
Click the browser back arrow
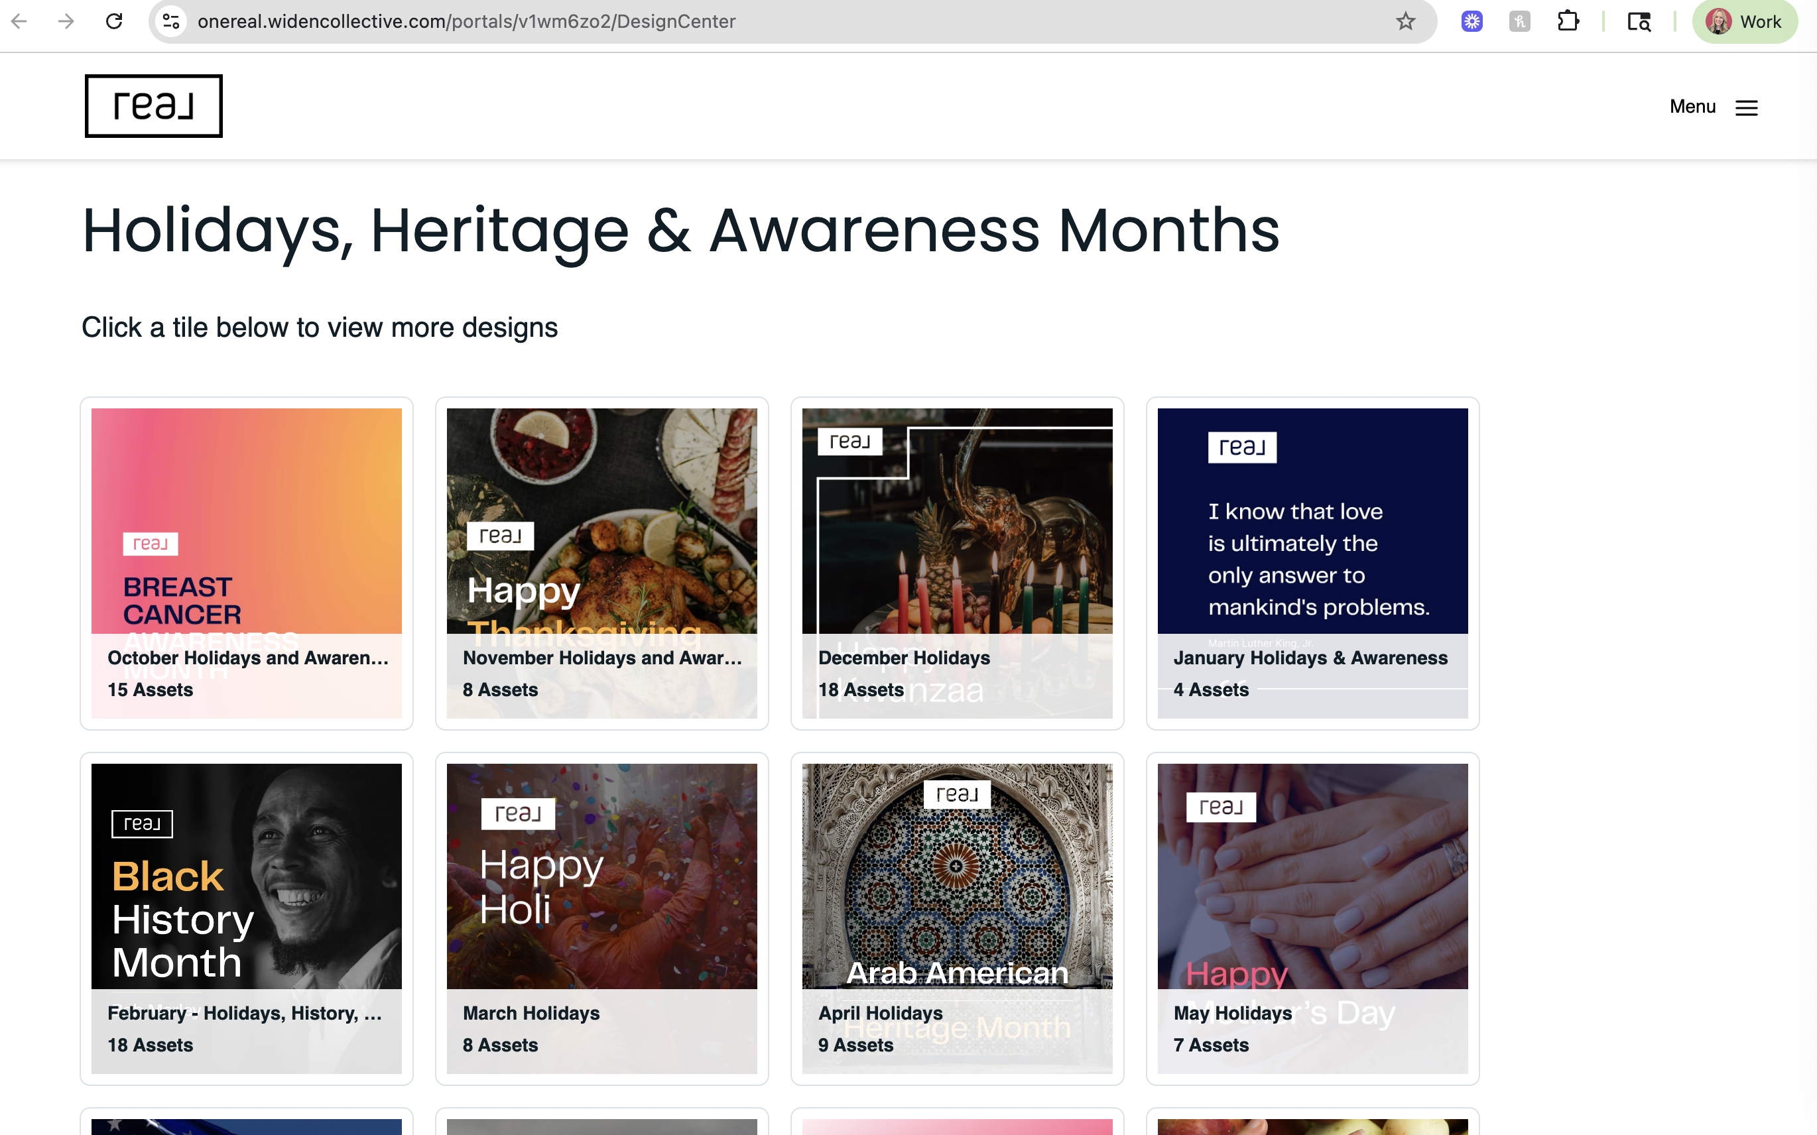(19, 21)
